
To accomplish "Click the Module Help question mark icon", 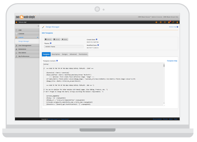I will pos(177,27).
